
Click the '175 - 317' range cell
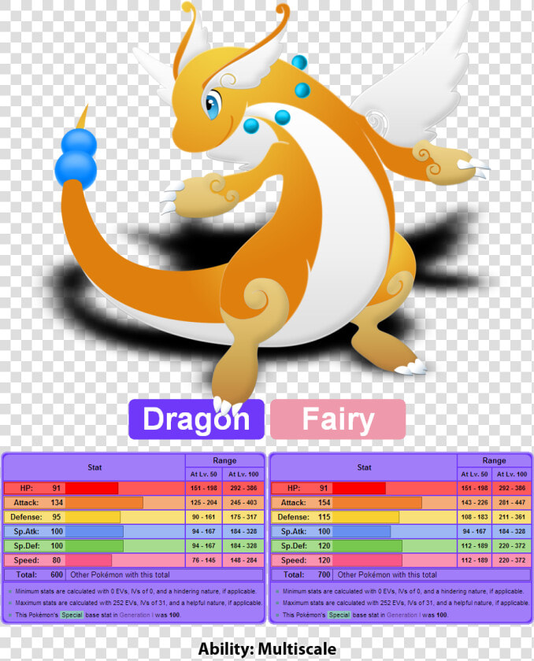click(243, 517)
